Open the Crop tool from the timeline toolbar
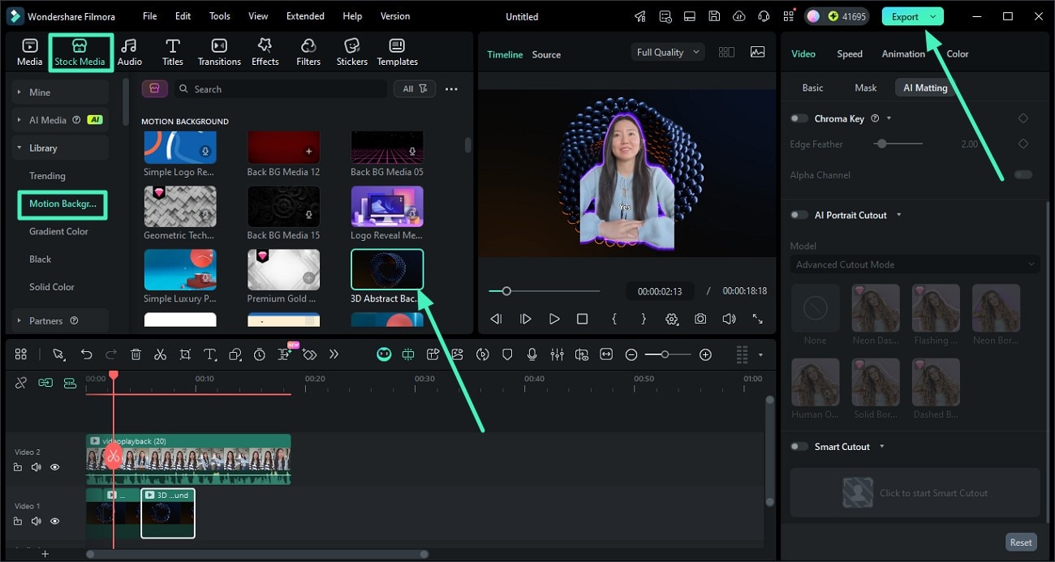This screenshot has height=562, width=1055. [x=185, y=354]
